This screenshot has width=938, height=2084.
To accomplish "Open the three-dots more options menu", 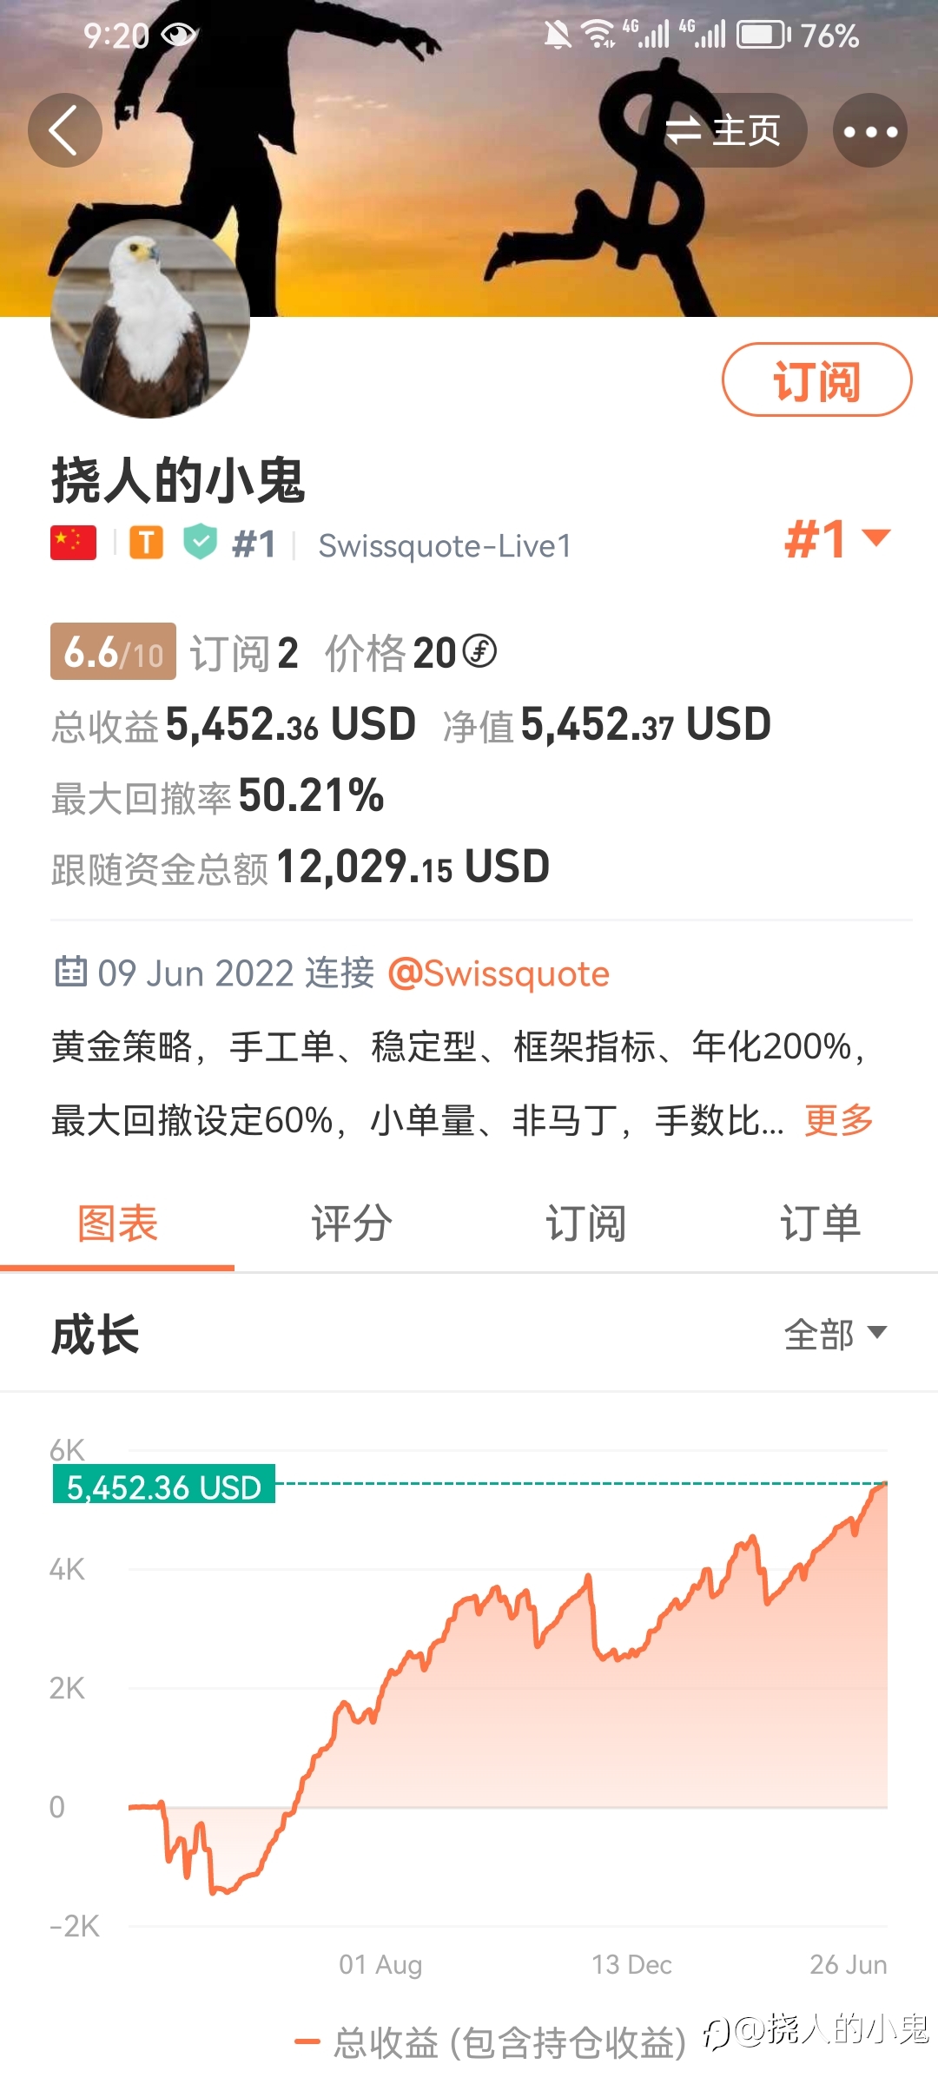I will (x=870, y=130).
